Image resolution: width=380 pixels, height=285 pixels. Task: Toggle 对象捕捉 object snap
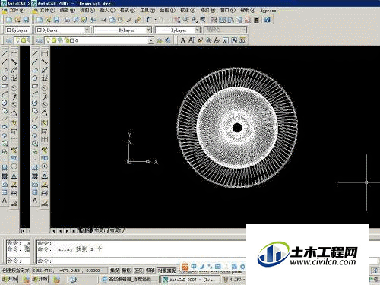(x=166, y=271)
